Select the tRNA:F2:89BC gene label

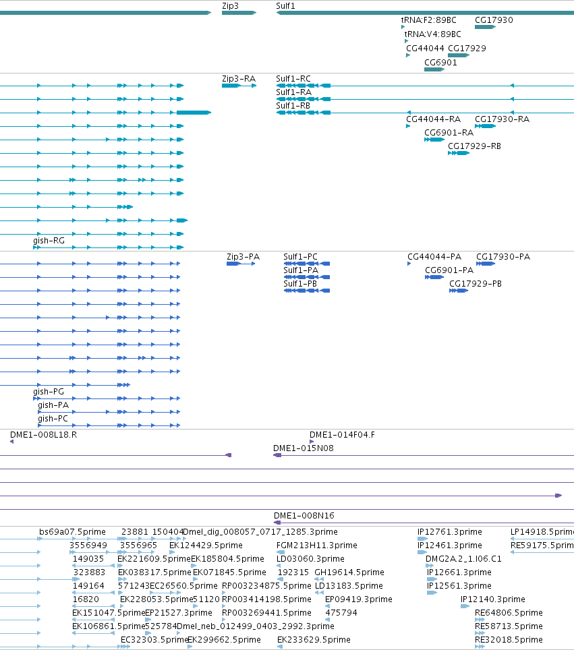coord(429,20)
